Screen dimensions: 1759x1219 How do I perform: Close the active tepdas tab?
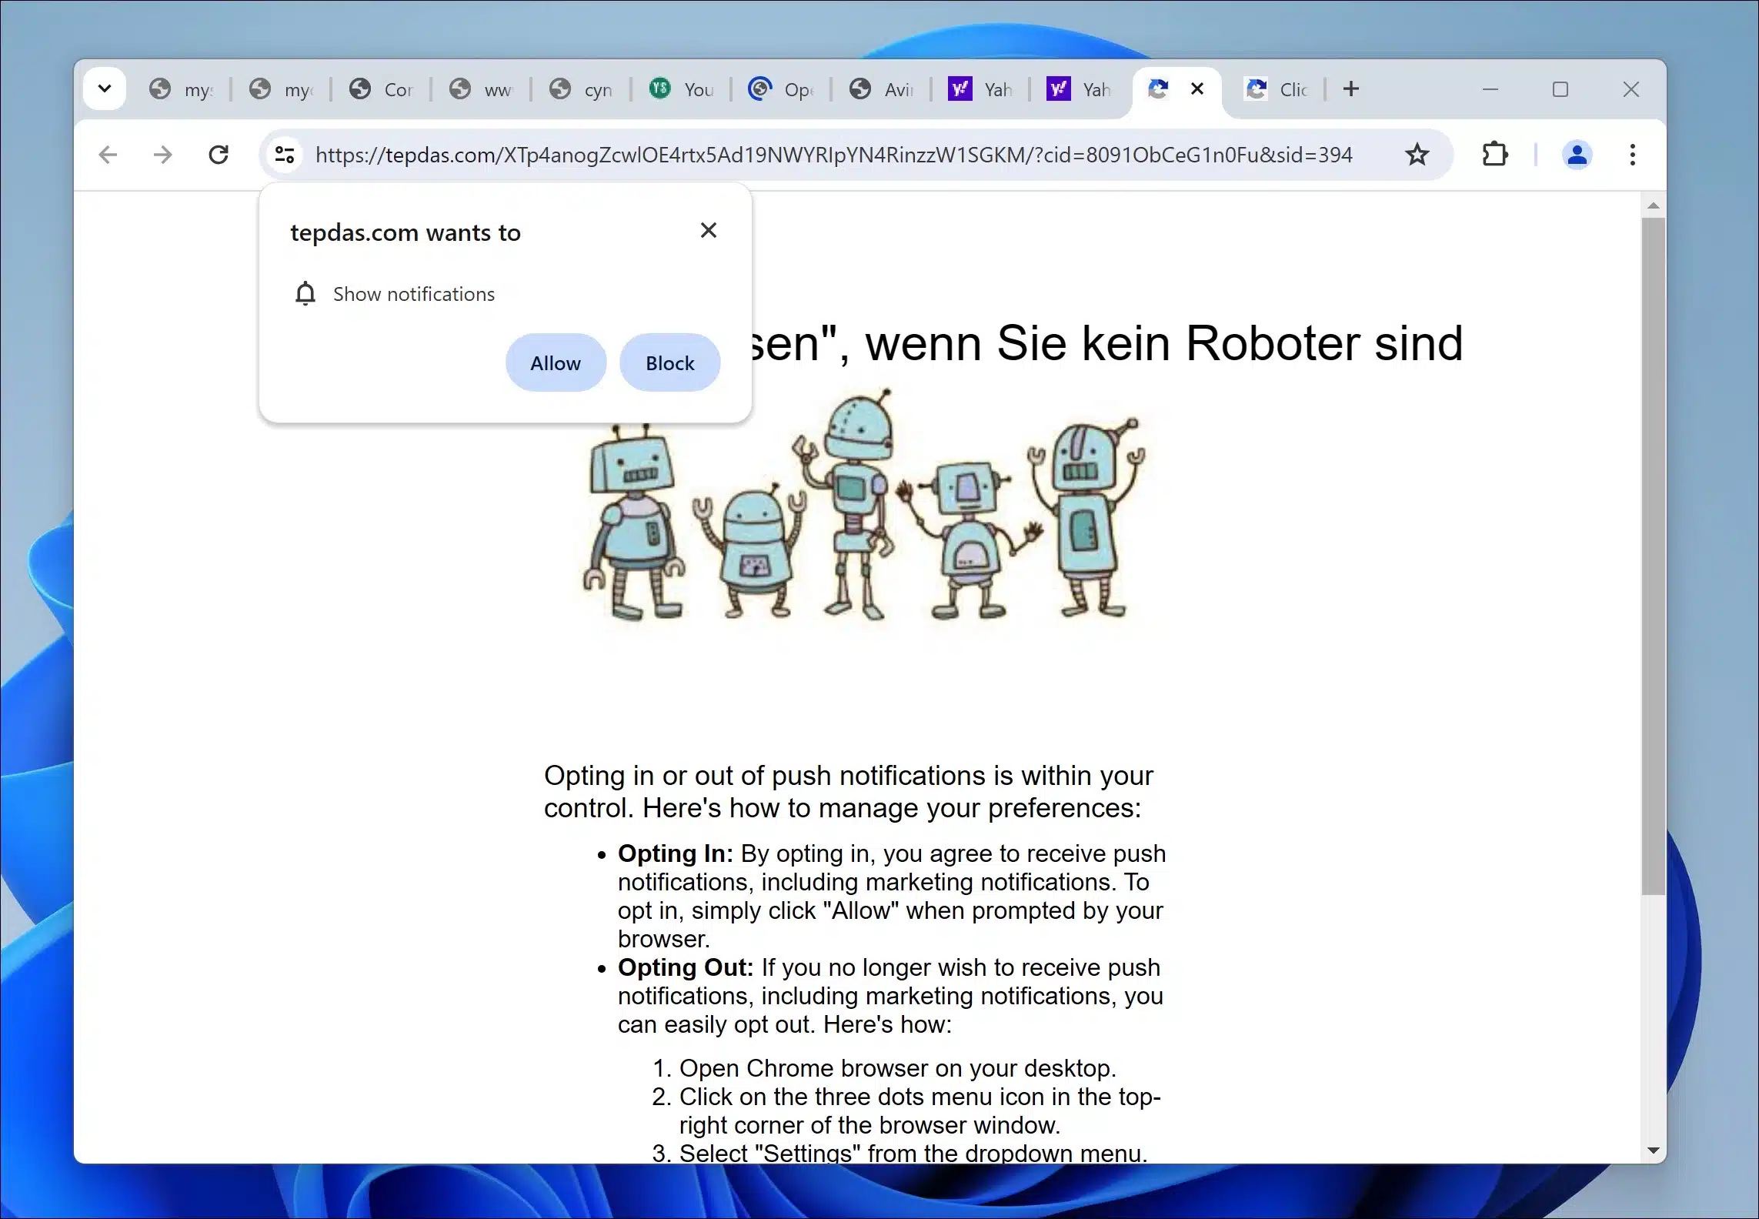click(1197, 89)
